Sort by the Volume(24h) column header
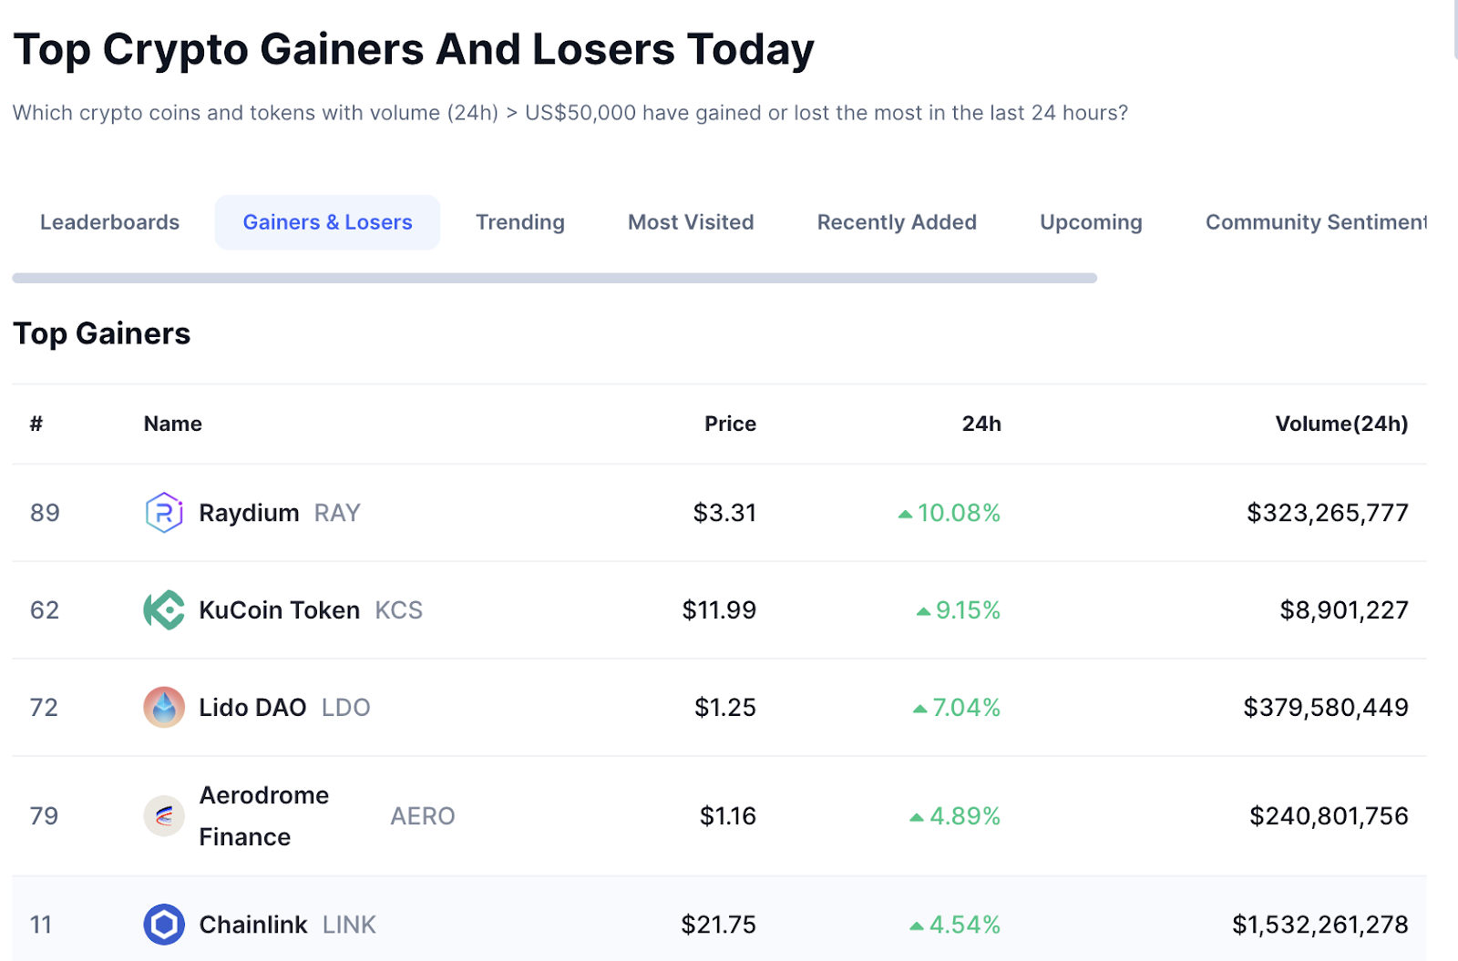This screenshot has width=1458, height=961. click(1341, 424)
